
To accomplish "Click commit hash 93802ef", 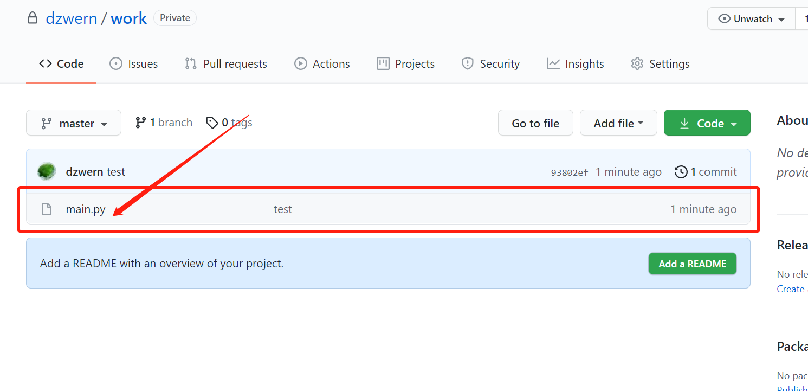I will click(569, 171).
